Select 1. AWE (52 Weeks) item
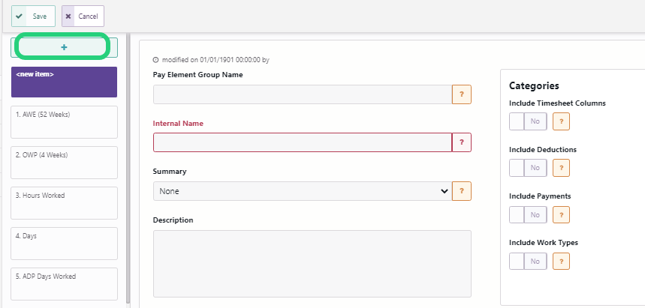This screenshot has height=308, width=645. (64, 122)
